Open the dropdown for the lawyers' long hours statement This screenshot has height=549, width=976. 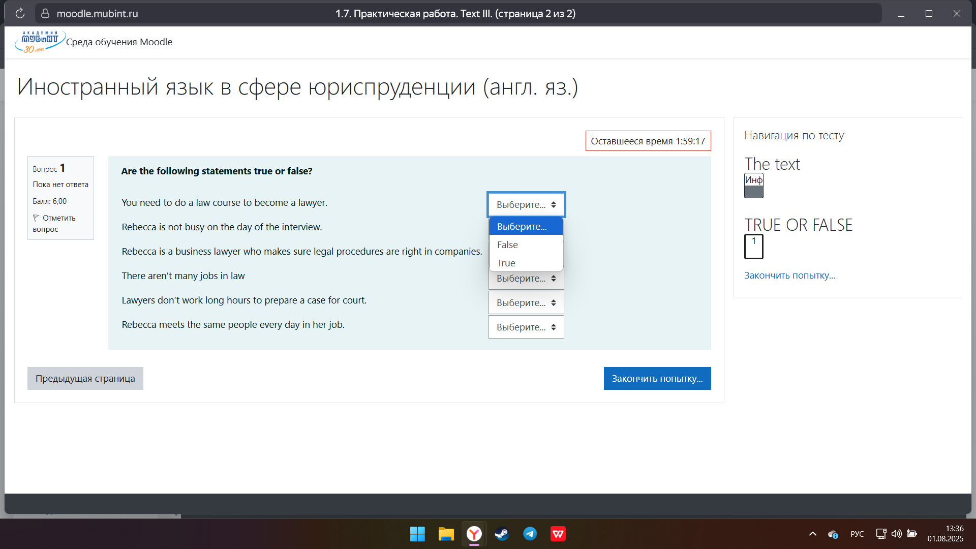526,303
